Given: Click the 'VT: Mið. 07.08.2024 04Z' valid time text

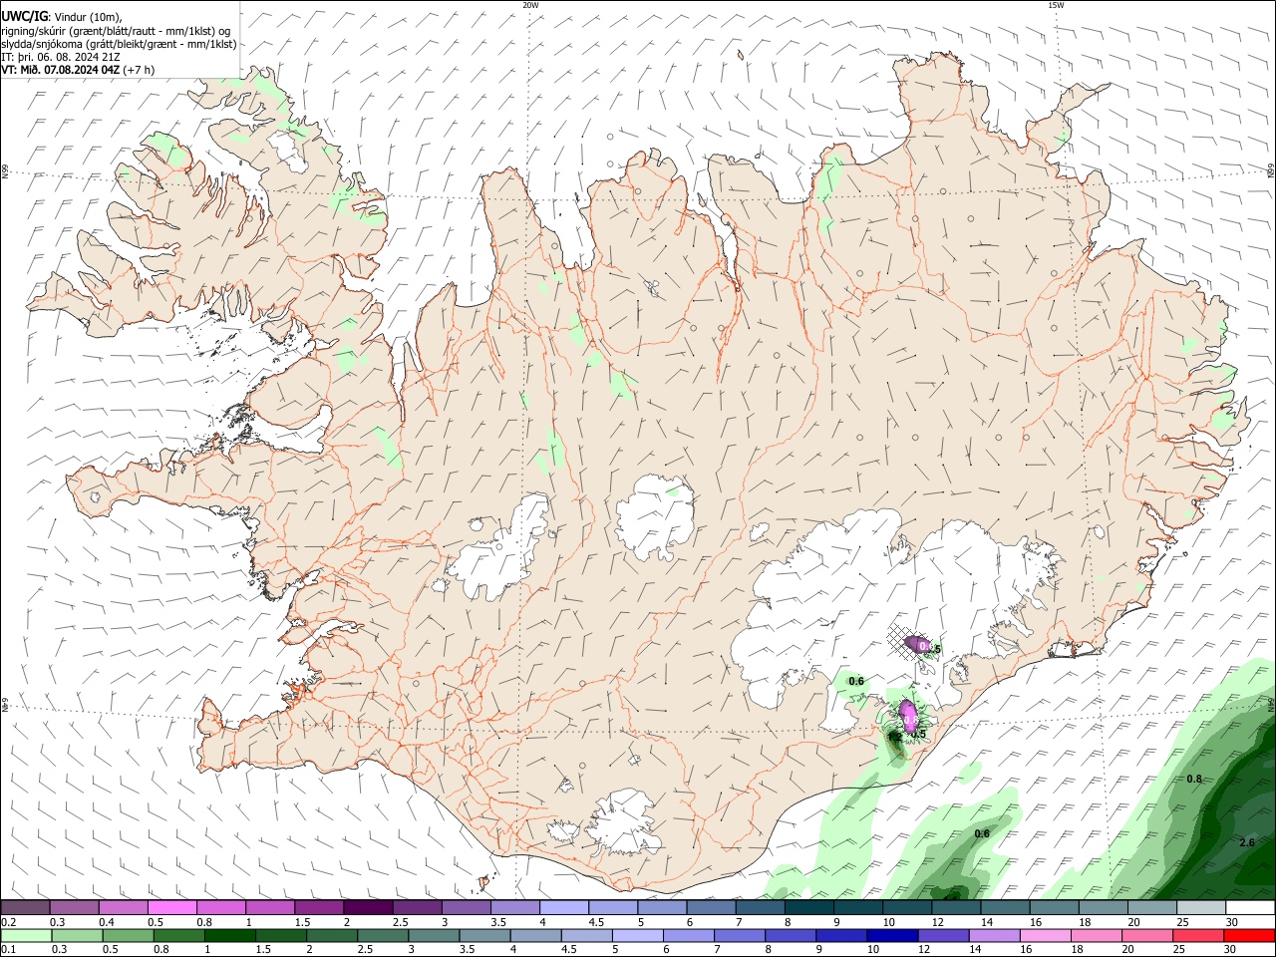Looking at the screenshot, I should tap(61, 70).
